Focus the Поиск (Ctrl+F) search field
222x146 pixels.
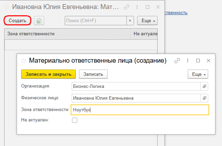(x=96, y=21)
